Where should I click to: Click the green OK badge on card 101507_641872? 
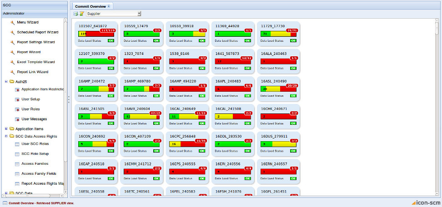tap(111, 40)
